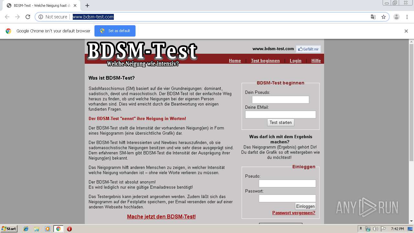Click the vertical scrollbar thumb
Screen dimensions: 414x233
411,102
